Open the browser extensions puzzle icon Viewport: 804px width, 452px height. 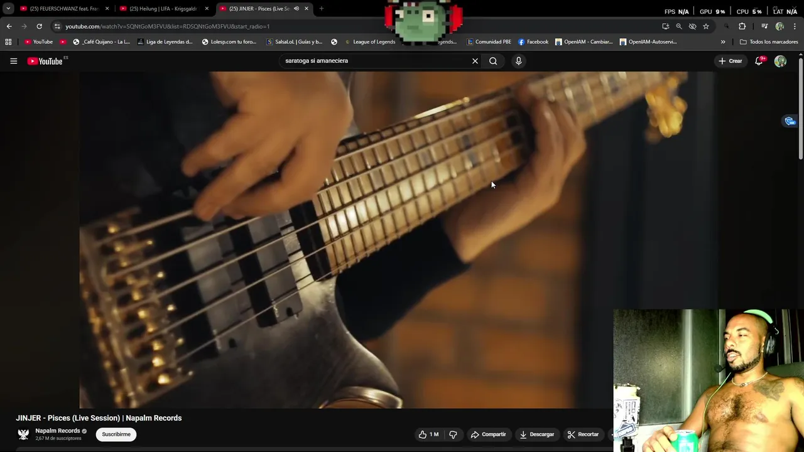742,26
